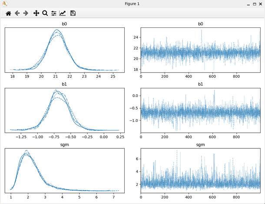The height and width of the screenshot is (204, 265).
Task: Toggle the Zoom to rectangle tool
Action: [x=45, y=13]
